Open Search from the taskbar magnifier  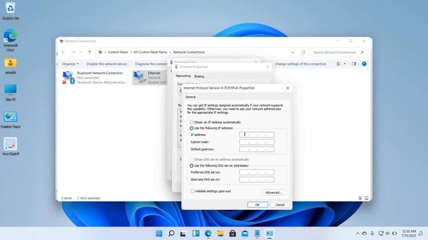pos(171,233)
